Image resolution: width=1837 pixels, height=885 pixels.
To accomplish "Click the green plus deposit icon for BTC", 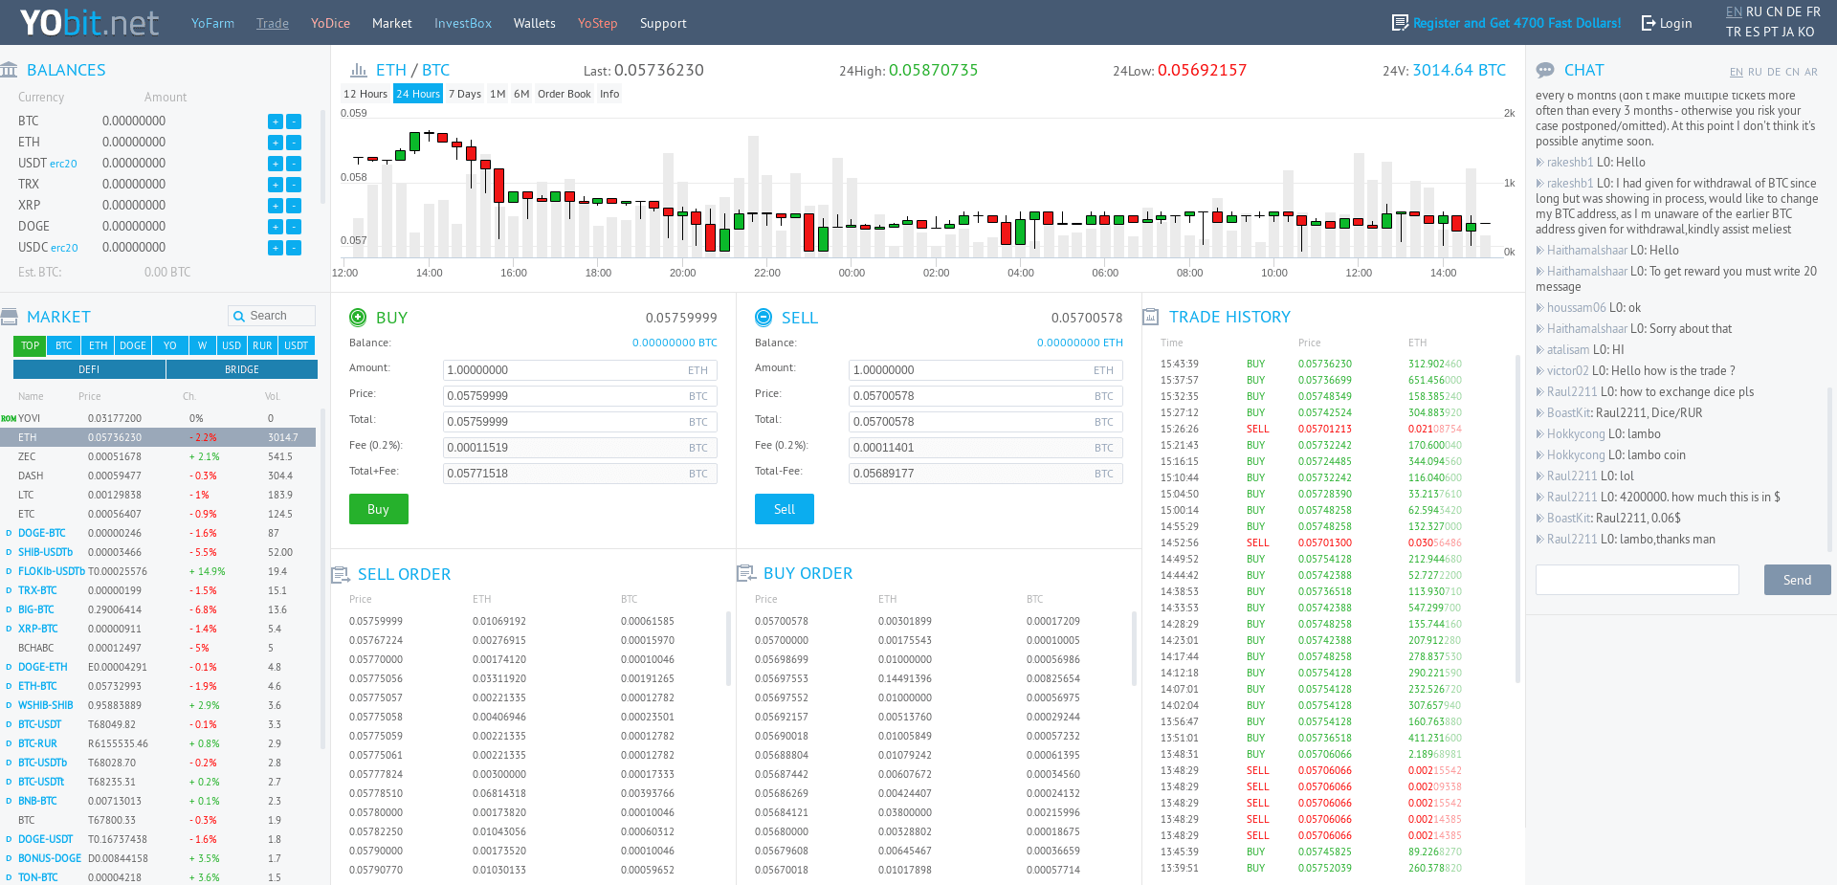I will 275,122.
